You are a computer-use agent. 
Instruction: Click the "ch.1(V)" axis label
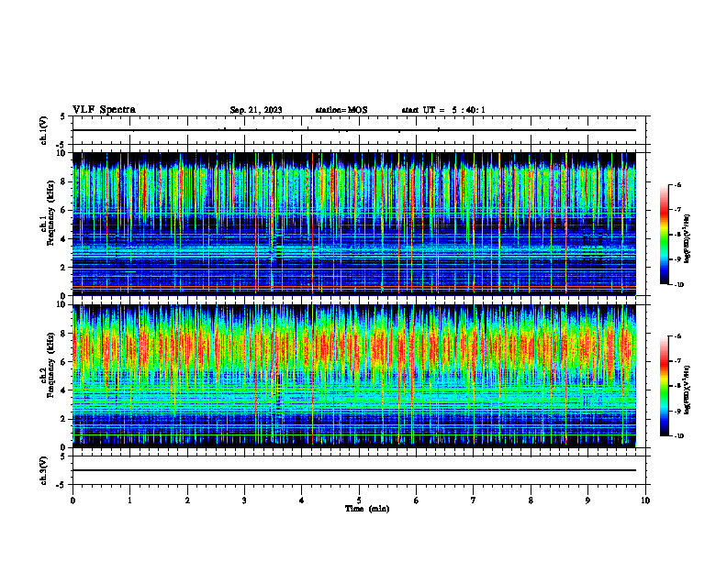(43, 130)
